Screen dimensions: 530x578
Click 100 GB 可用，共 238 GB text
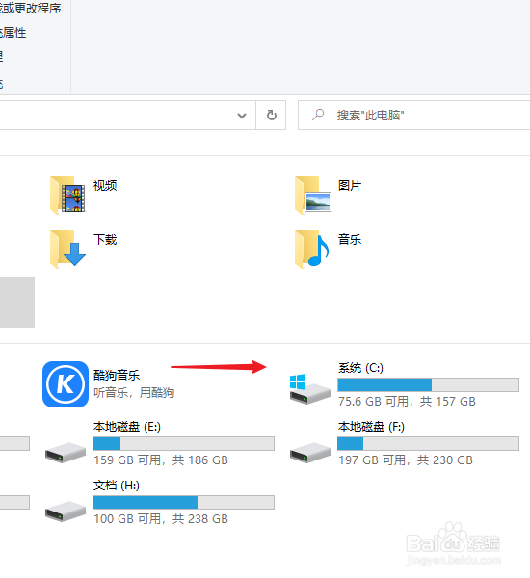click(x=161, y=519)
